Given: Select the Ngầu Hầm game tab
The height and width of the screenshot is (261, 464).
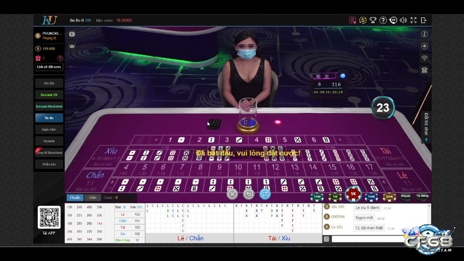Looking at the screenshot, I should click(x=49, y=129).
